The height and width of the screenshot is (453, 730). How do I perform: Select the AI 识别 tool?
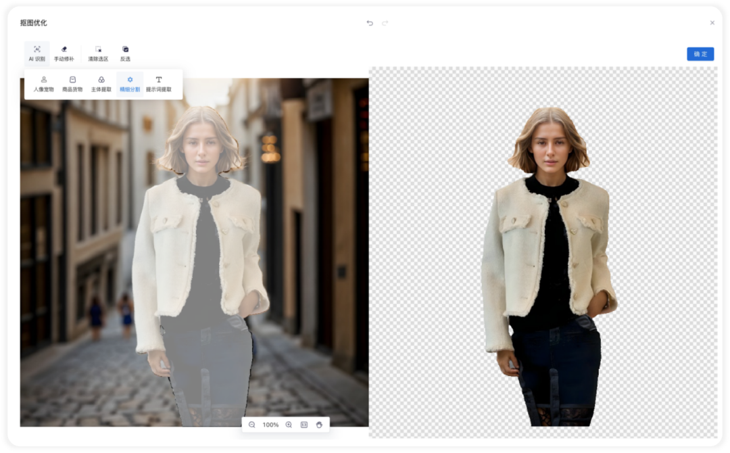click(x=36, y=53)
